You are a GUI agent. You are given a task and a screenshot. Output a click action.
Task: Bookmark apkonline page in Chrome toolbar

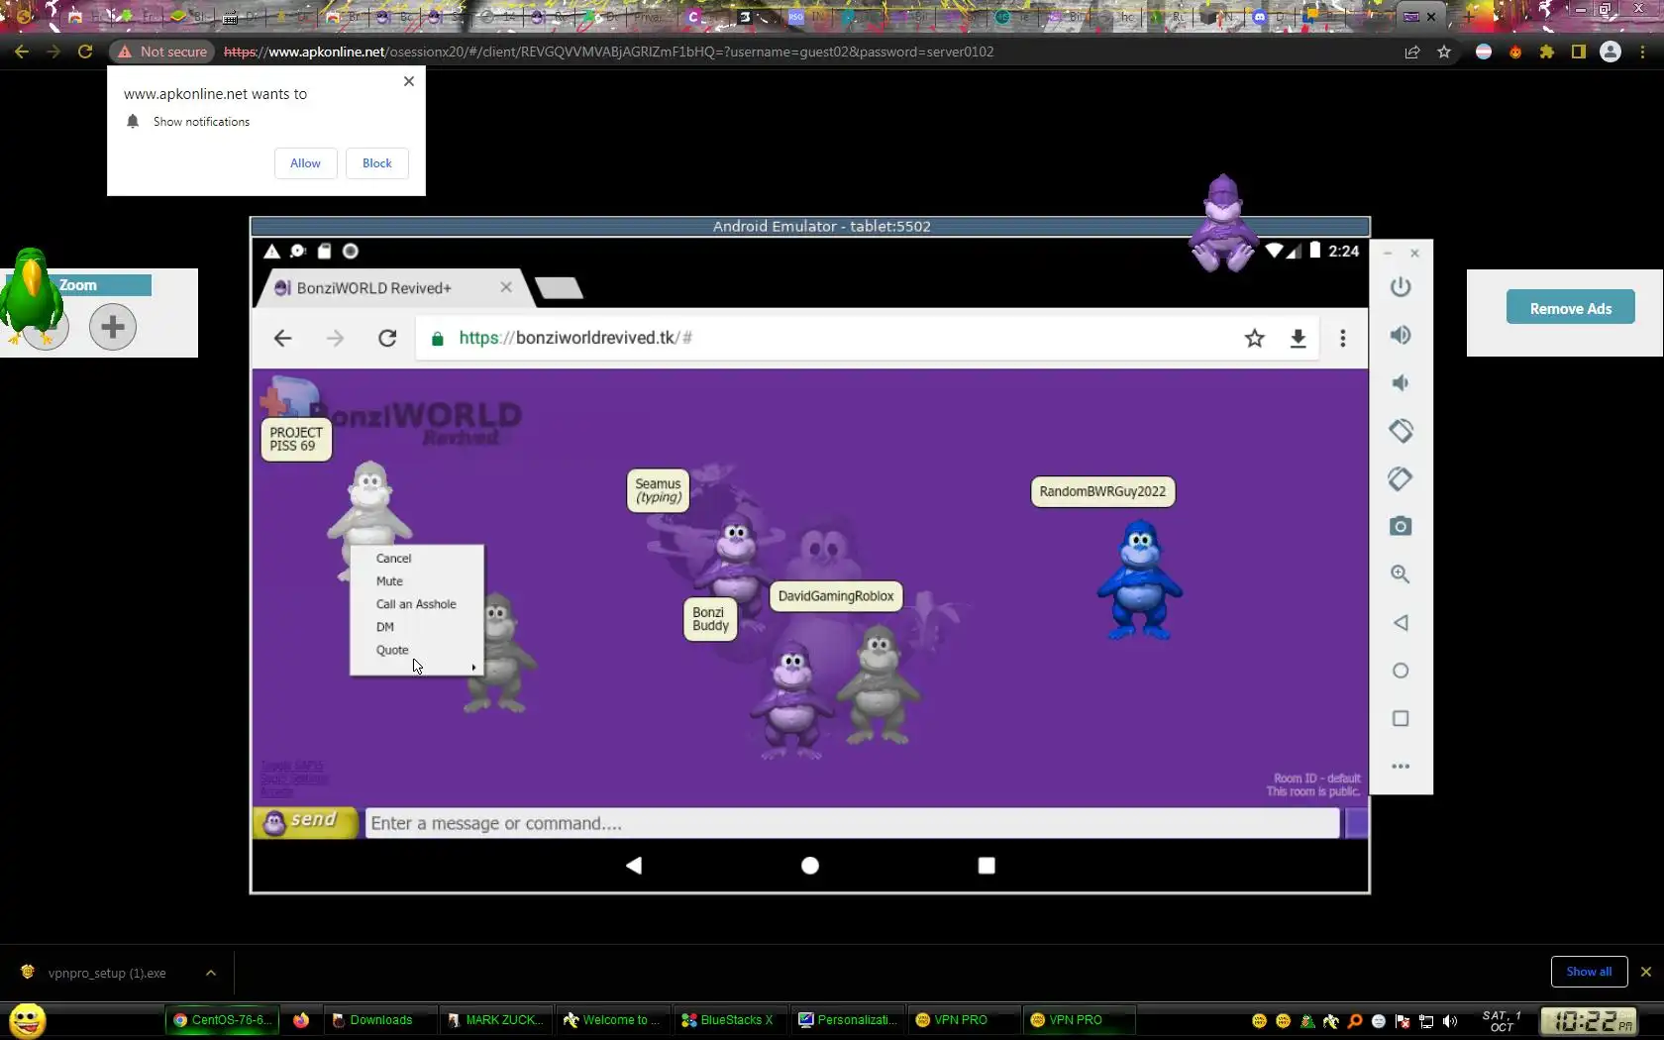1444,52
